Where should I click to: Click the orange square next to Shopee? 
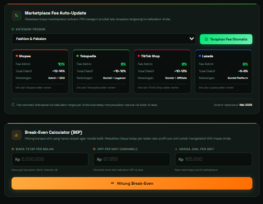tap(17, 56)
